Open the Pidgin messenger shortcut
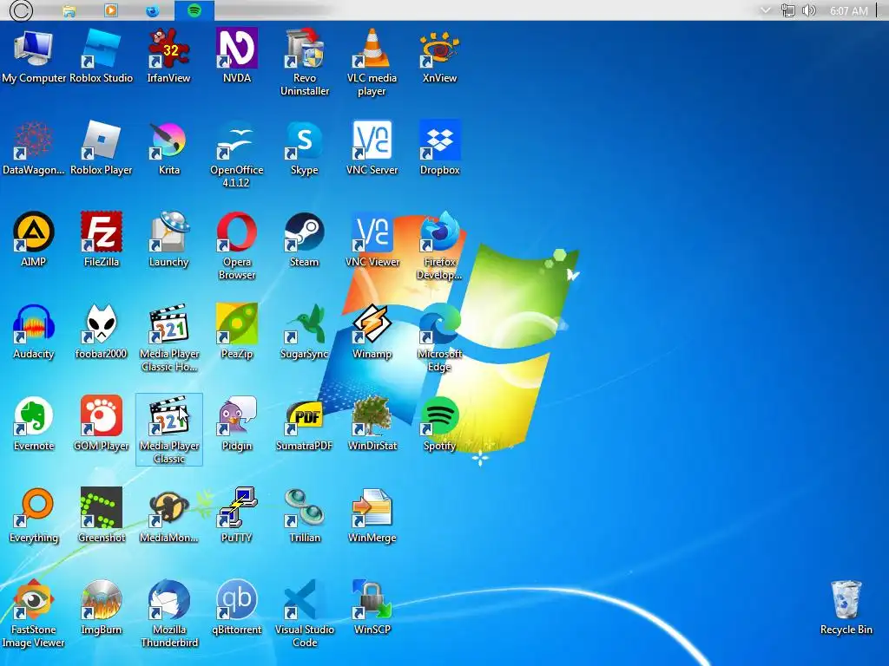889x666 pixels. pyautogui.click(x=237, y=423)
